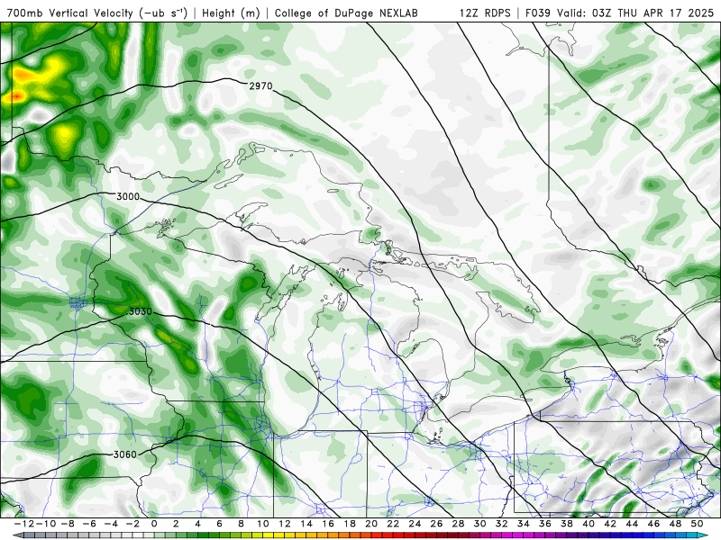Click the 24 value on the color scale
Viewport: 721px width, 540px height.
[415, 524]
